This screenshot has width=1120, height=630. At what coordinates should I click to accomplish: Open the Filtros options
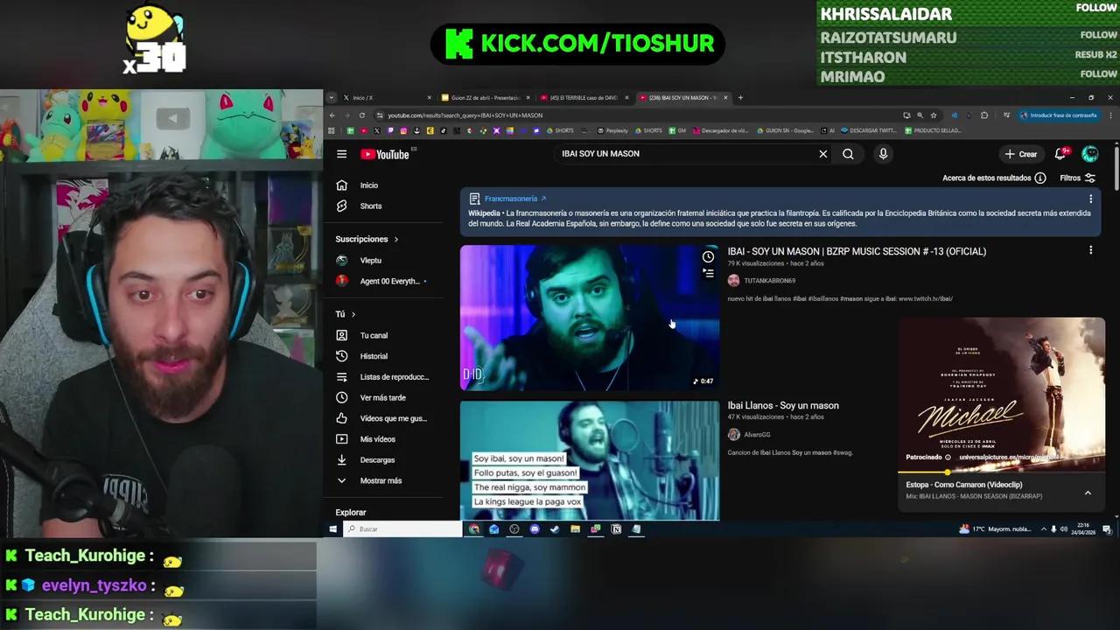(1077, 178)
